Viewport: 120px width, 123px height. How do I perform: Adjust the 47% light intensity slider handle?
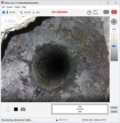click(114, 46)
